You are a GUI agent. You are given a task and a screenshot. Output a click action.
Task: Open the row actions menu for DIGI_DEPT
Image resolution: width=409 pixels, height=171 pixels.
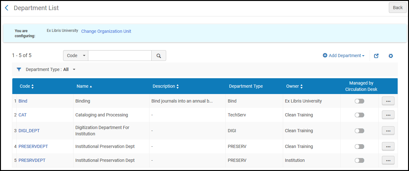pyautogui.click(x=388, y=131)
